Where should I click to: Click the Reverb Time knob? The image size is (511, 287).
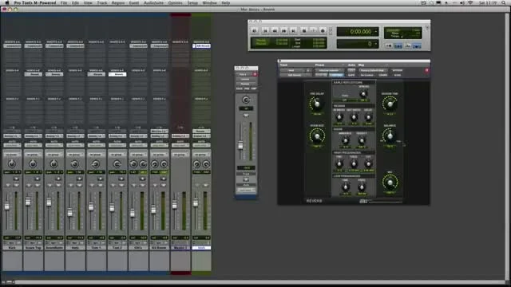point(390,104)
